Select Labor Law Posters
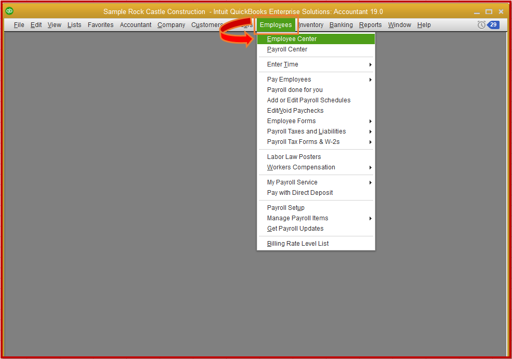Viewport: 512px width, 359px height. 316,157
